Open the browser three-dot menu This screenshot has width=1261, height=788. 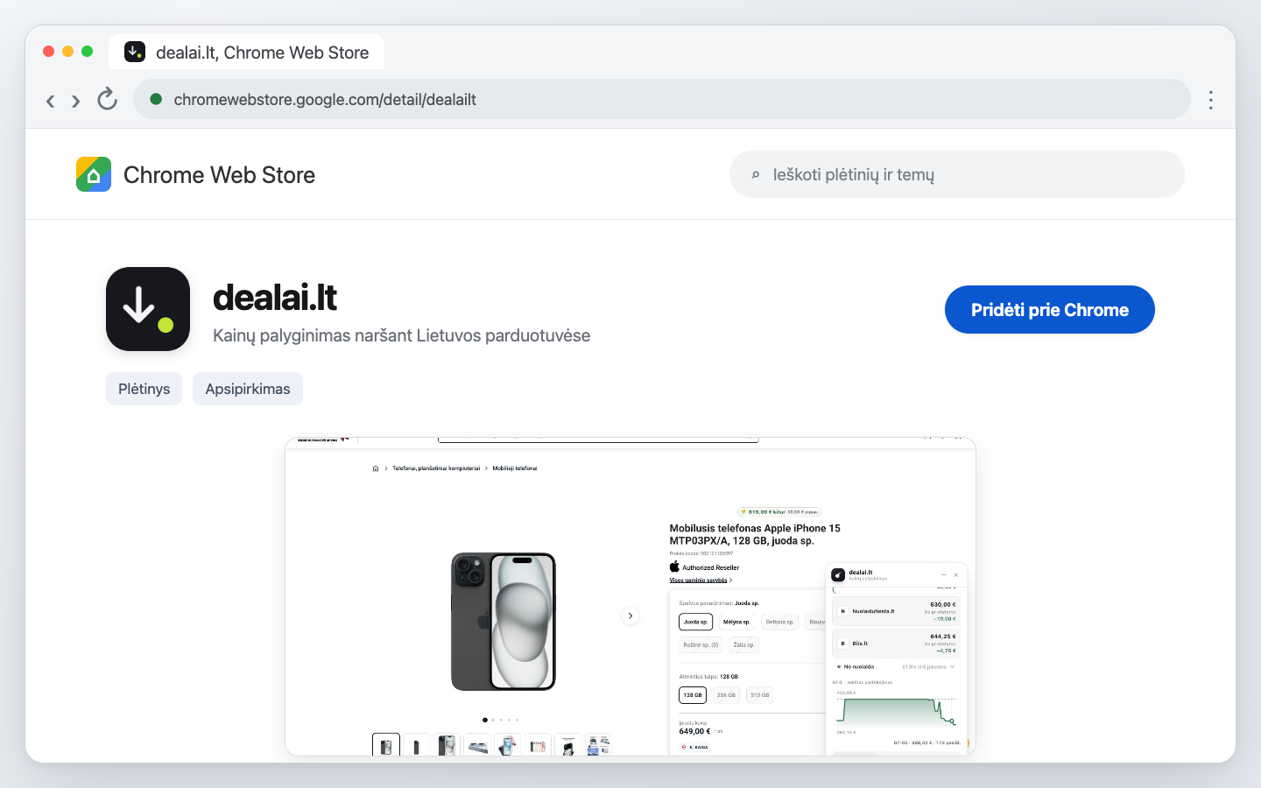[x=1211, y=100]
